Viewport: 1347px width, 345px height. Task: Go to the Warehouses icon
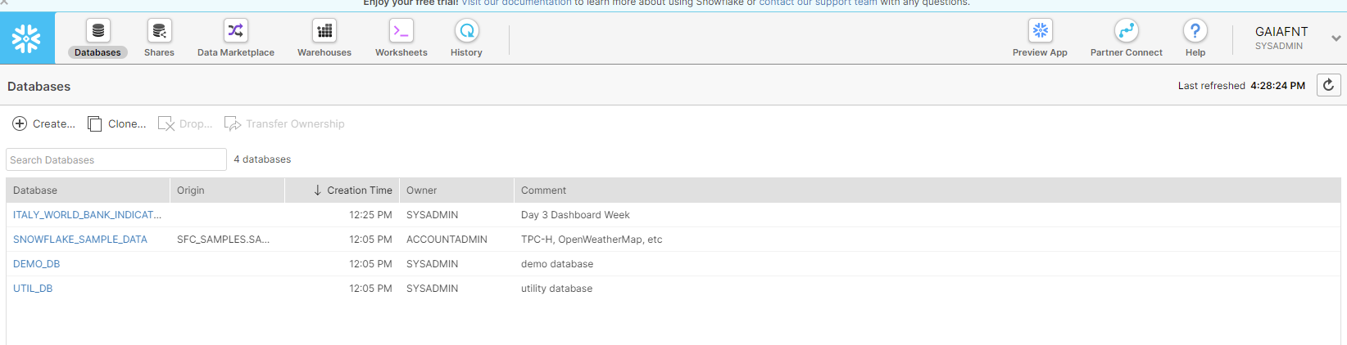(324, 32)
